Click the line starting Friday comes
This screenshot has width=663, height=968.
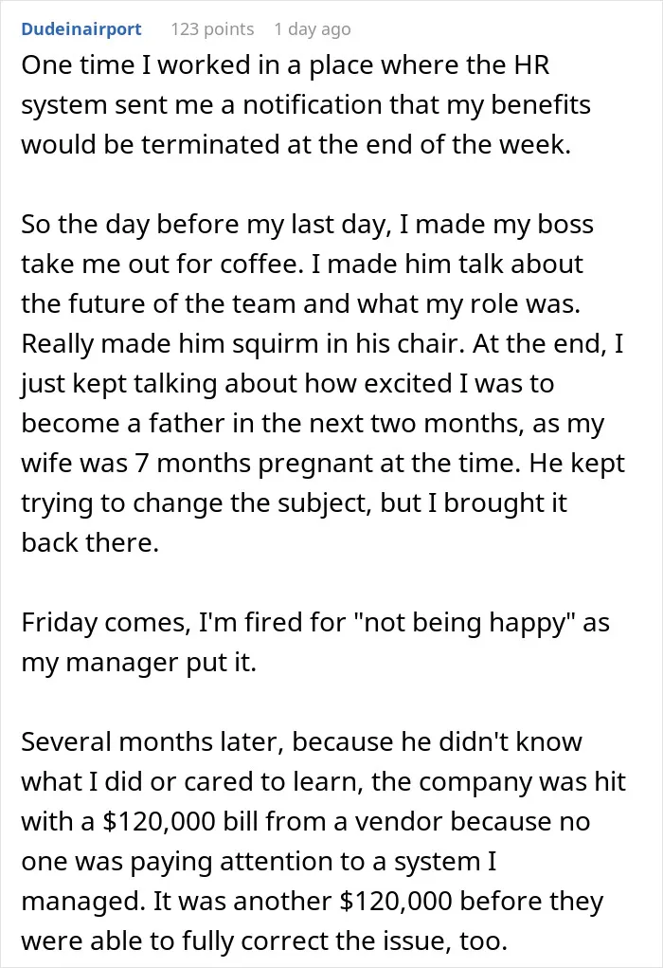(x=315, y=623)
